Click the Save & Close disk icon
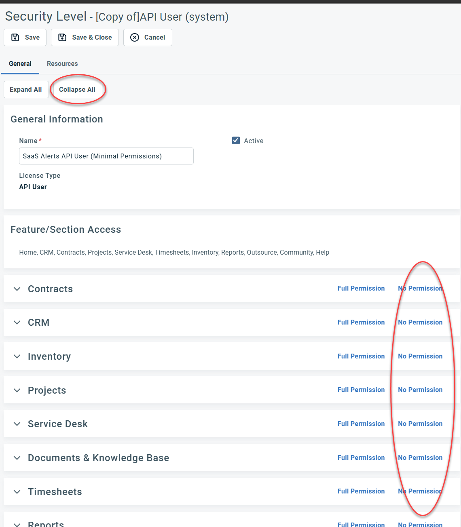Screen dimensions: 461x527 (x=62, y=38)
